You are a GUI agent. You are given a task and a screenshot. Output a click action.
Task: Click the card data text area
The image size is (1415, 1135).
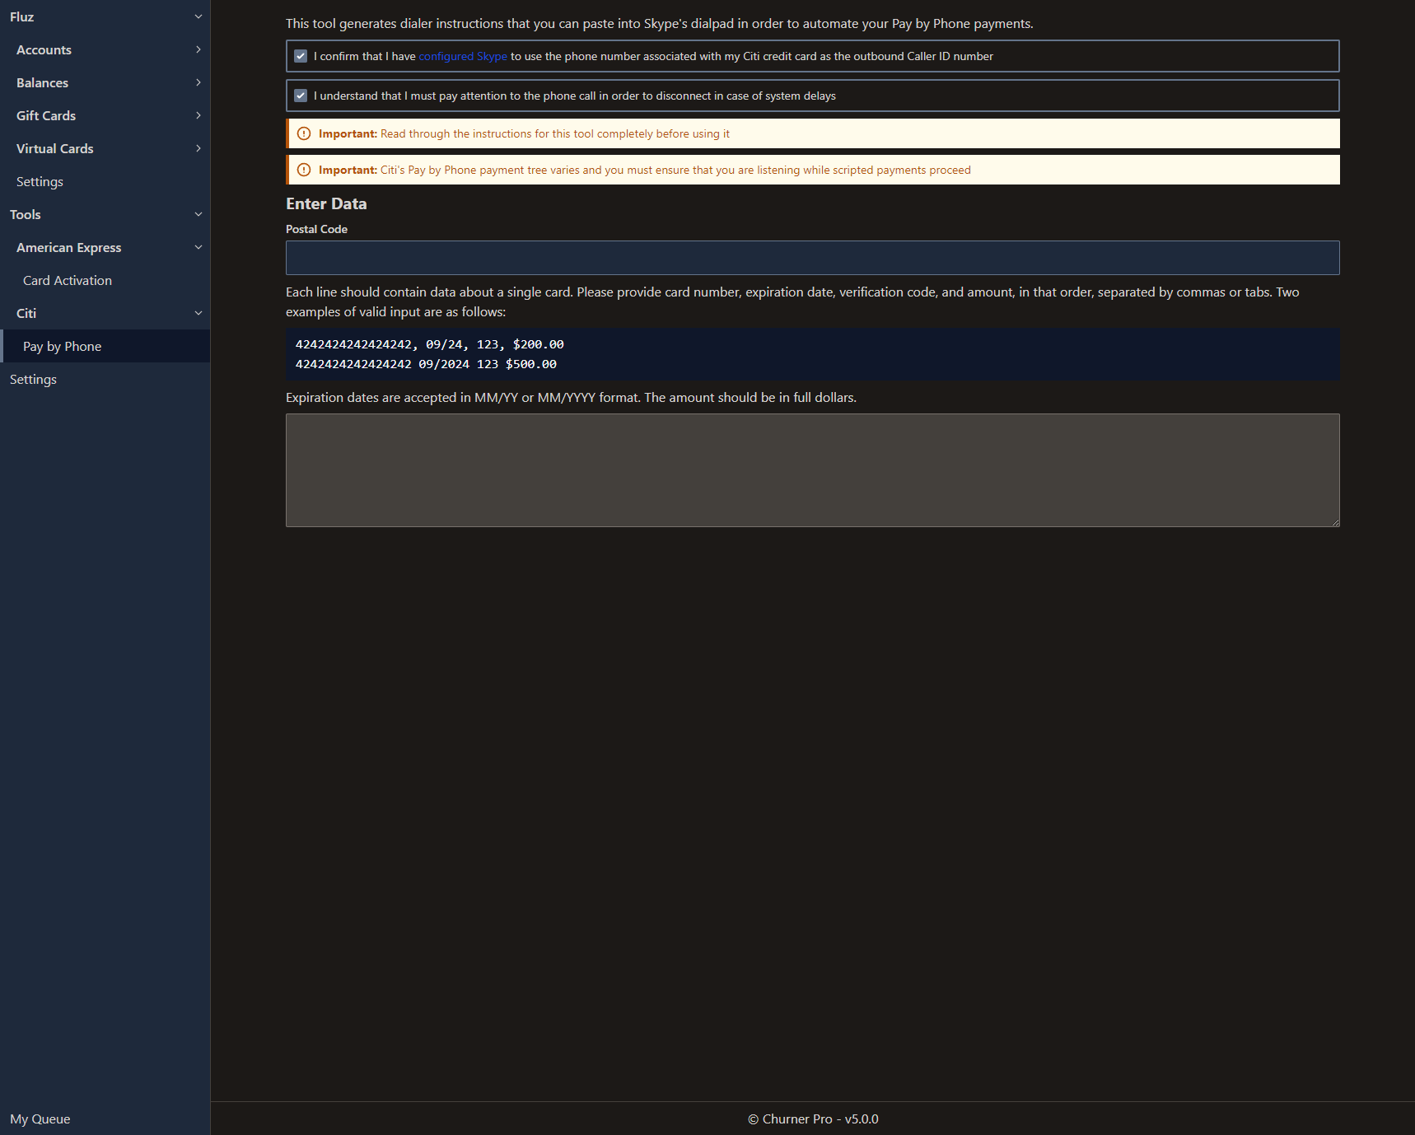812,469
